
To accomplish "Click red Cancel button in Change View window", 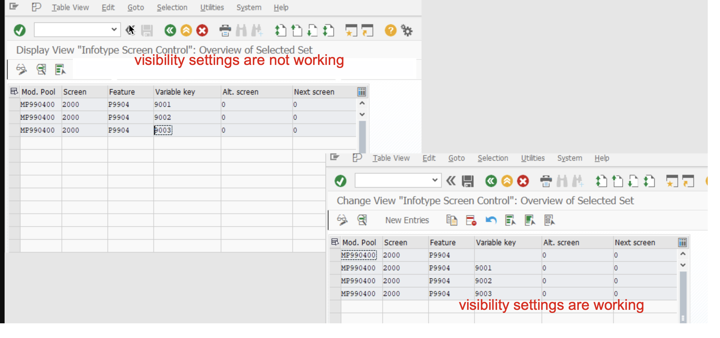I will (x=523, y=181).
